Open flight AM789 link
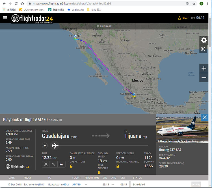Image resolution: width=212 pixels, height=188 pixels. point(76,185)
